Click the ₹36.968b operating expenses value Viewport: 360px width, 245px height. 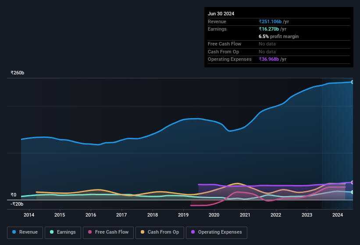(269, 59)
